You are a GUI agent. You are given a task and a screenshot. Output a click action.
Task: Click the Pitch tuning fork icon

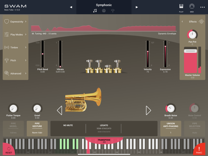pyautogui.click(x=7, y=60)
